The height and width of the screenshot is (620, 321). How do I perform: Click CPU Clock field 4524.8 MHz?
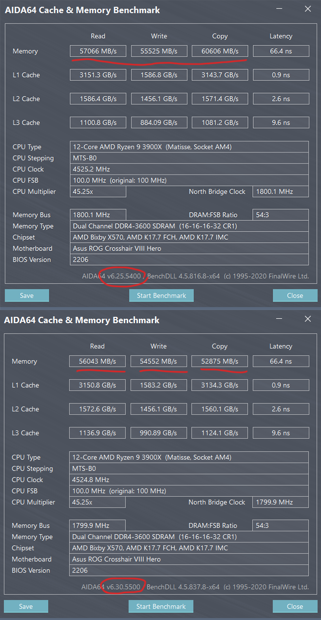[x=189, y=480]
